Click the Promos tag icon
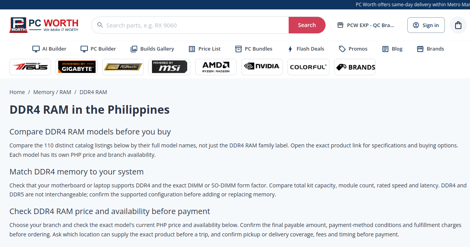470x247 pixels. (x=342, y=49)
